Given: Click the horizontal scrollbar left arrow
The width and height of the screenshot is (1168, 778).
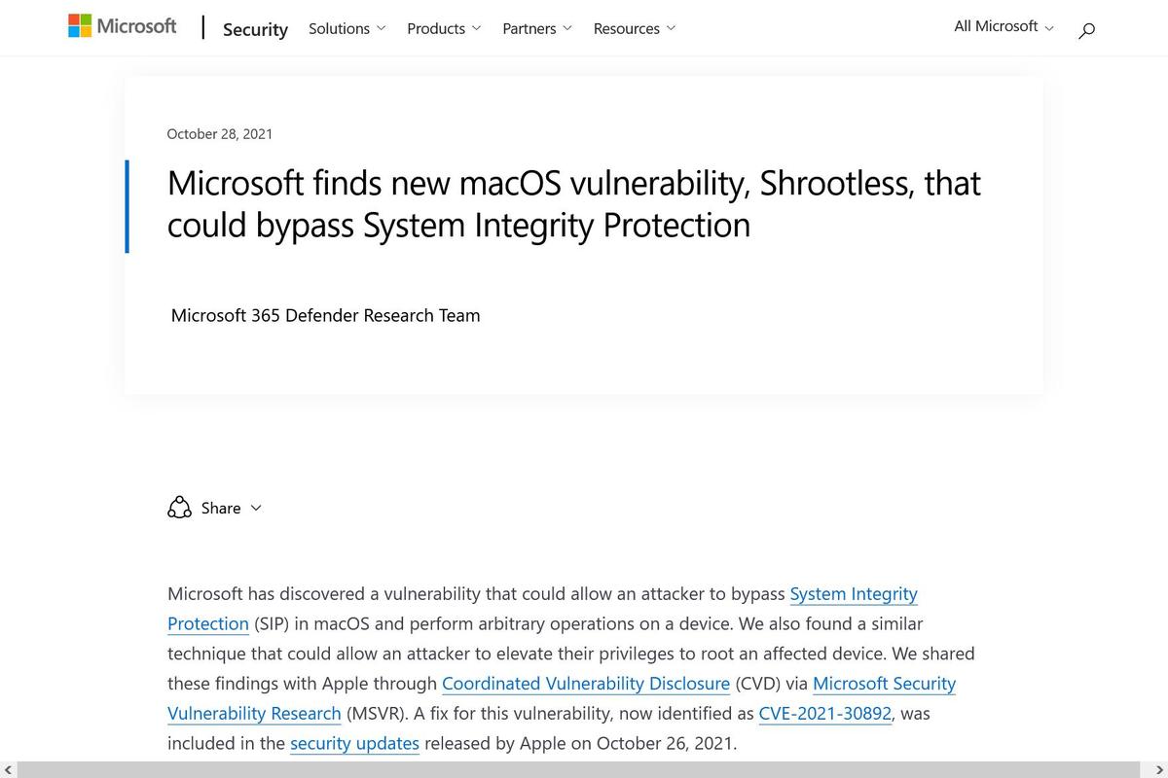Looking at the screenshot, I should (x=8, y=770).
